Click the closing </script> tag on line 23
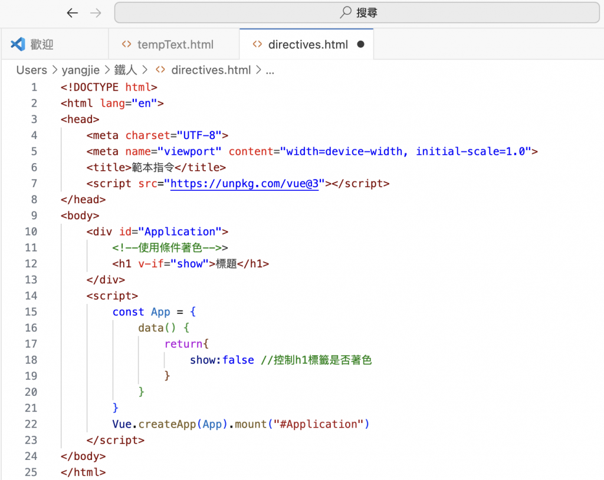Image resolution: width=604 pixels, height=480 pixels. 116,441
